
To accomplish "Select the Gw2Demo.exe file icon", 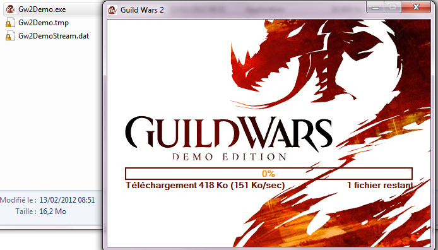I will point(10,9).
